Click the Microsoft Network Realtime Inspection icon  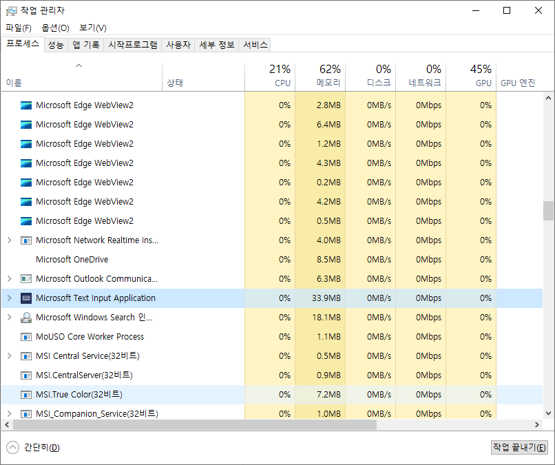tap(26, 240)
